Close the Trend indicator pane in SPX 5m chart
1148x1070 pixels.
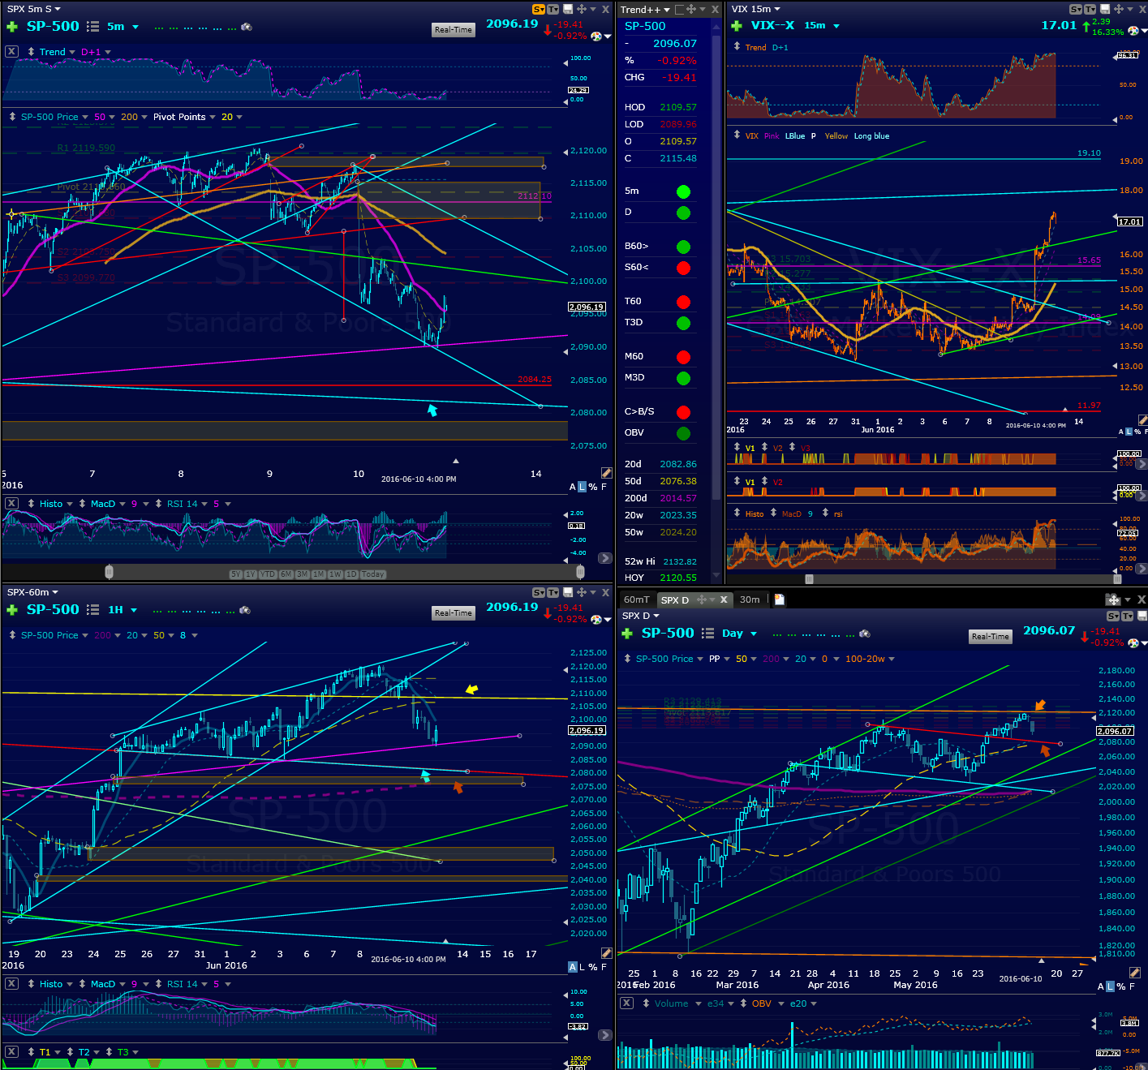(x=11, y=51)
